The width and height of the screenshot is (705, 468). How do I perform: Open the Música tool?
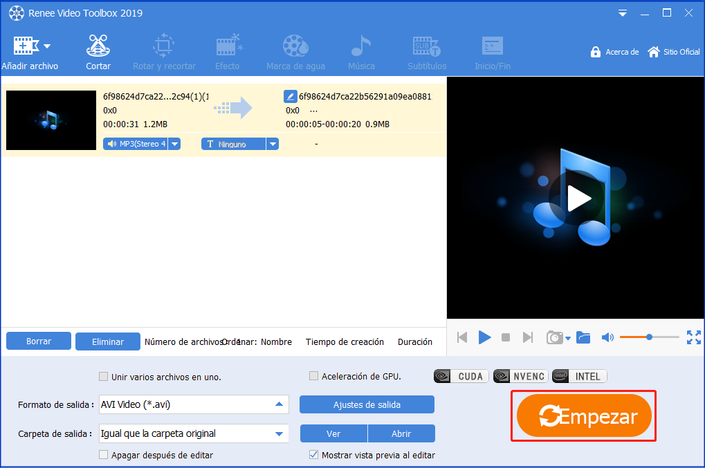(361, 53)
